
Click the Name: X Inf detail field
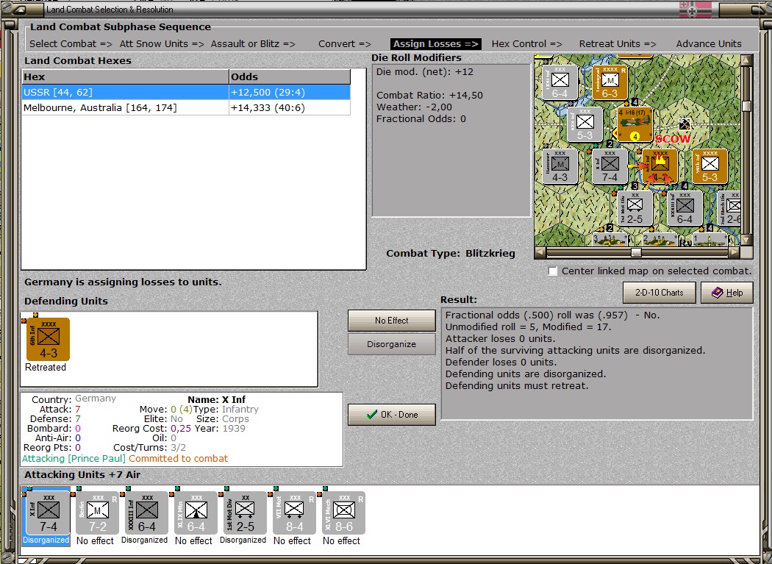217,399
